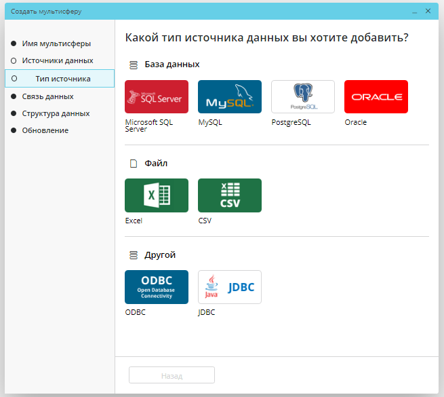The height and width of the screenshot is (397, 444).
Task: Select the Java JDBC source
Action: point(230,286)
